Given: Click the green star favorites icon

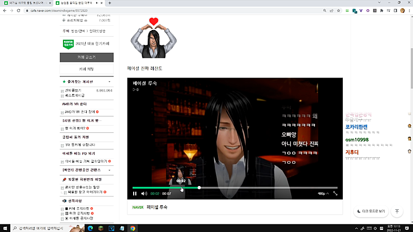Looking at the screenshot, I should click(x=64, y=82).
